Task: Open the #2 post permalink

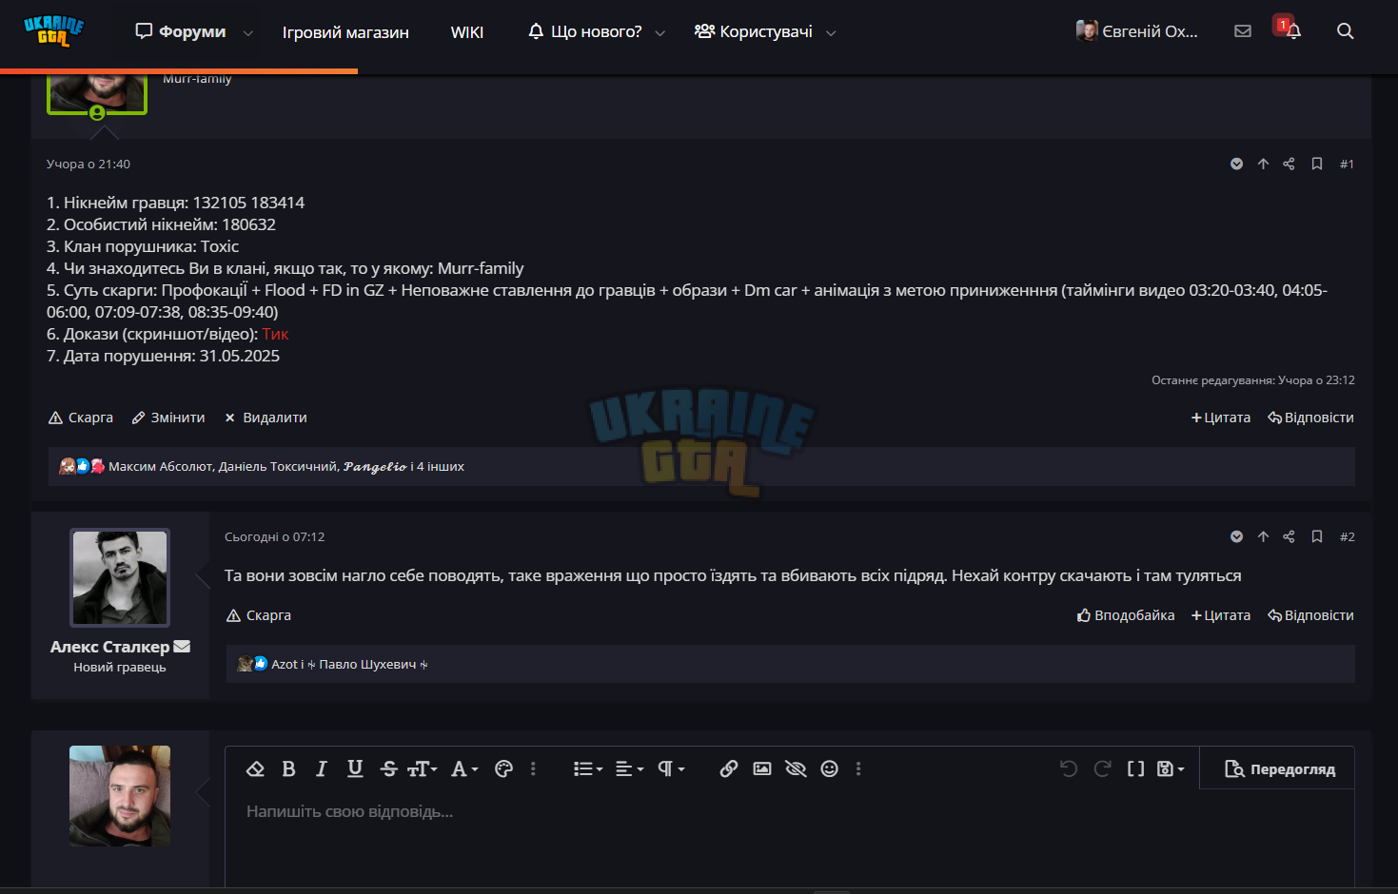Action: pos(1347,536)
